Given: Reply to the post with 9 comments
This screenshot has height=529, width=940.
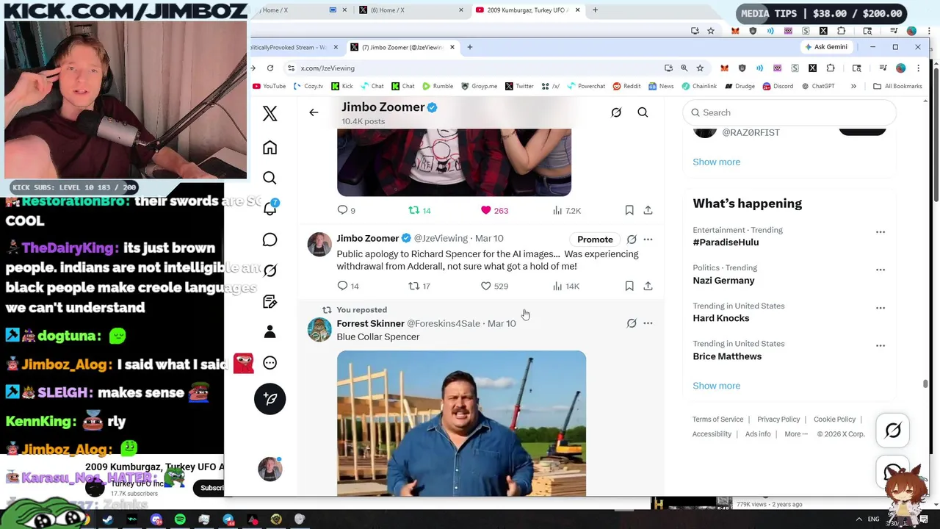Looking at the screenshot, I should (x=346, y=210).
